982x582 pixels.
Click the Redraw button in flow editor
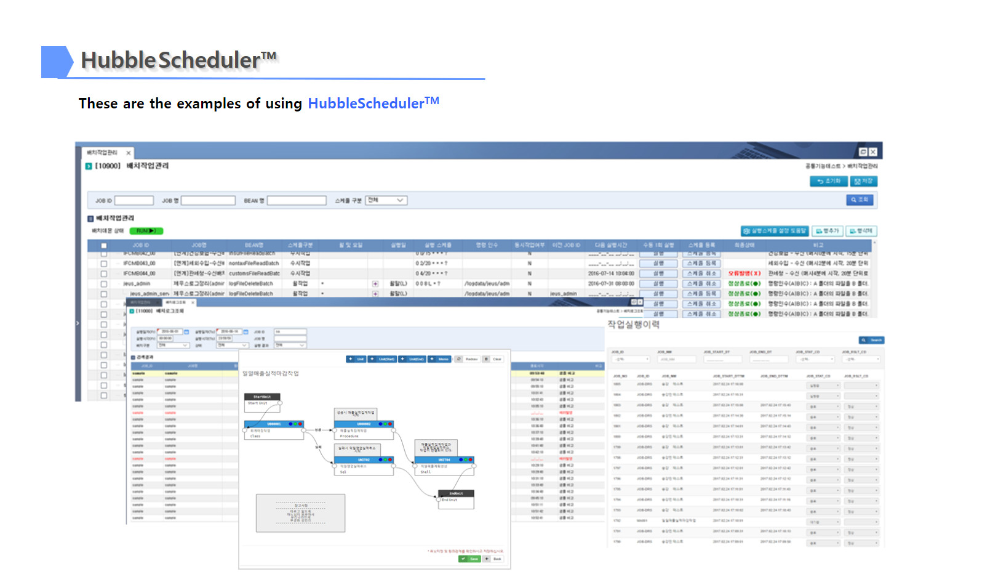click(x=468, y=359)
